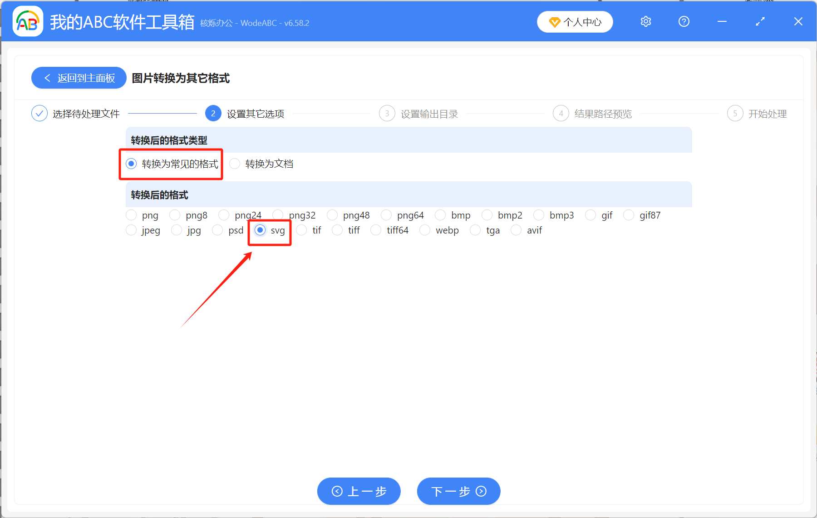The height and width of the screenshot is (518, 817).
Task: Click the 下一步 button
Action: 458,491
